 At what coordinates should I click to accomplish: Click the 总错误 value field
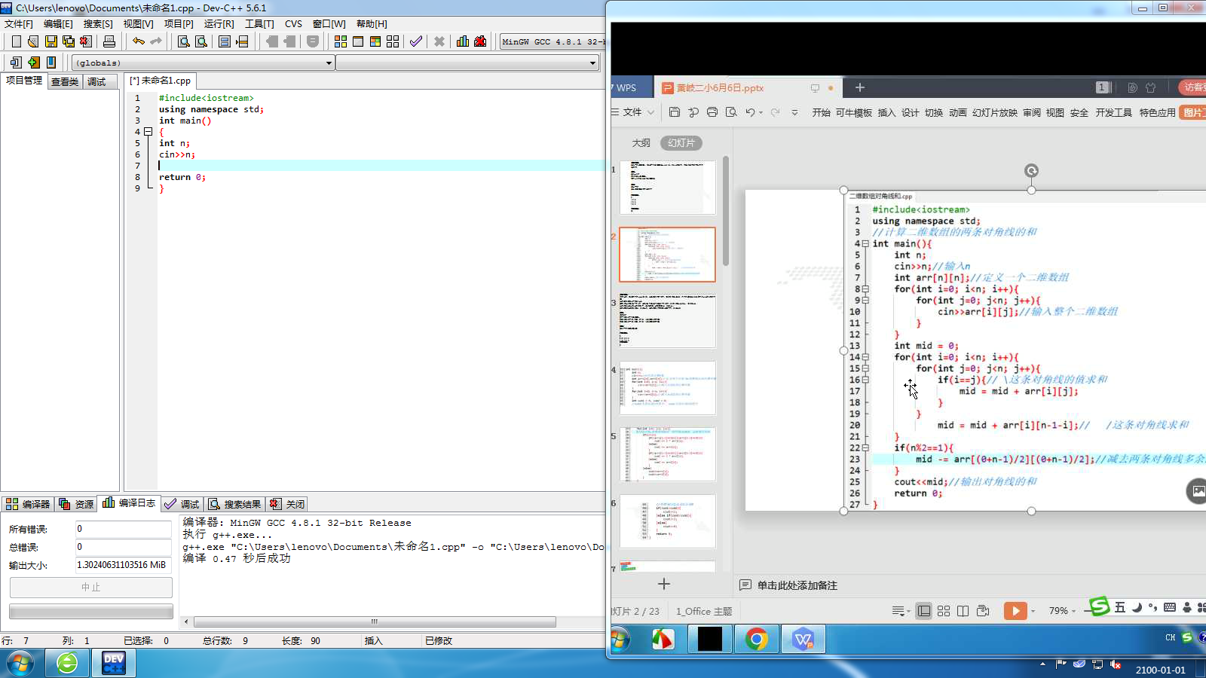coord(124,547)
